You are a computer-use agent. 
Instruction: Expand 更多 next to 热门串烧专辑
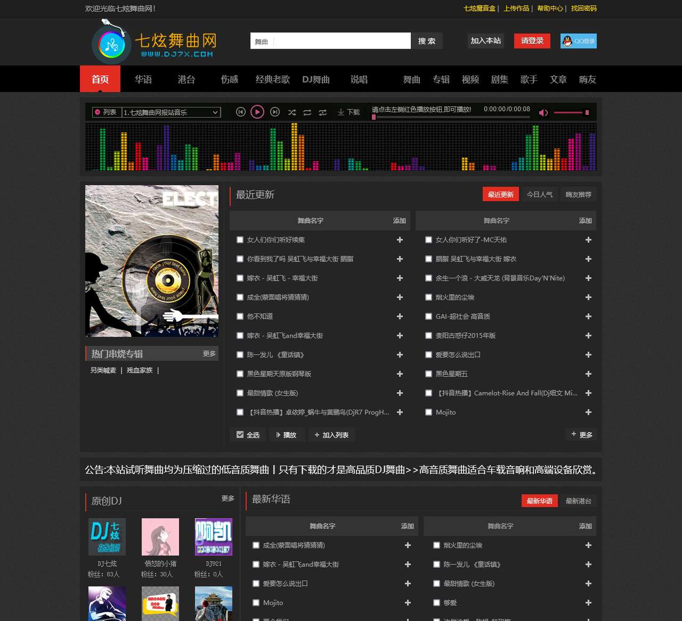pyautogui.click(x=209, y=353)
